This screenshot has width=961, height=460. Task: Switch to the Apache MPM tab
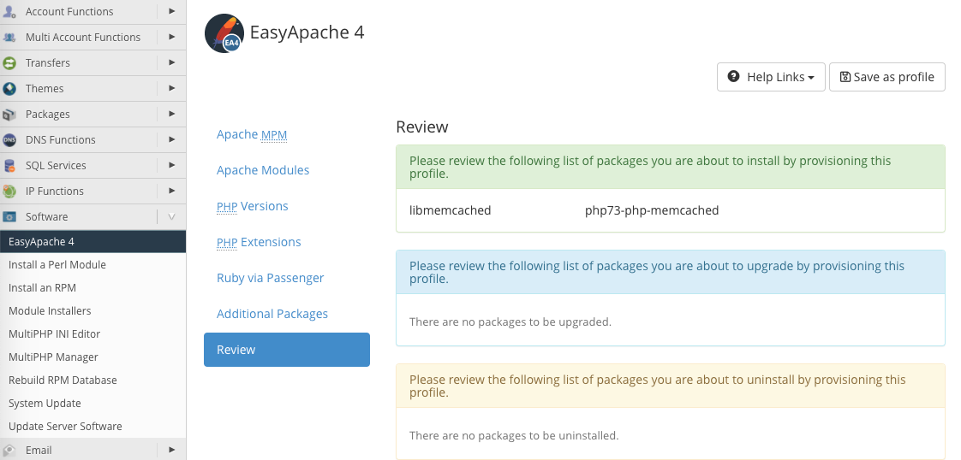click(252, 134)
